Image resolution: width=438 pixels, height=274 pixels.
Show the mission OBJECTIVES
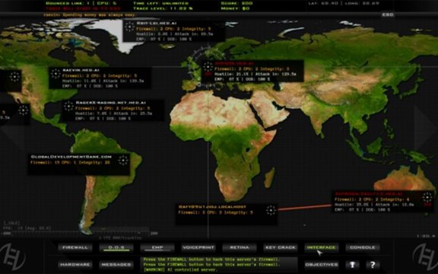point(322,265)
